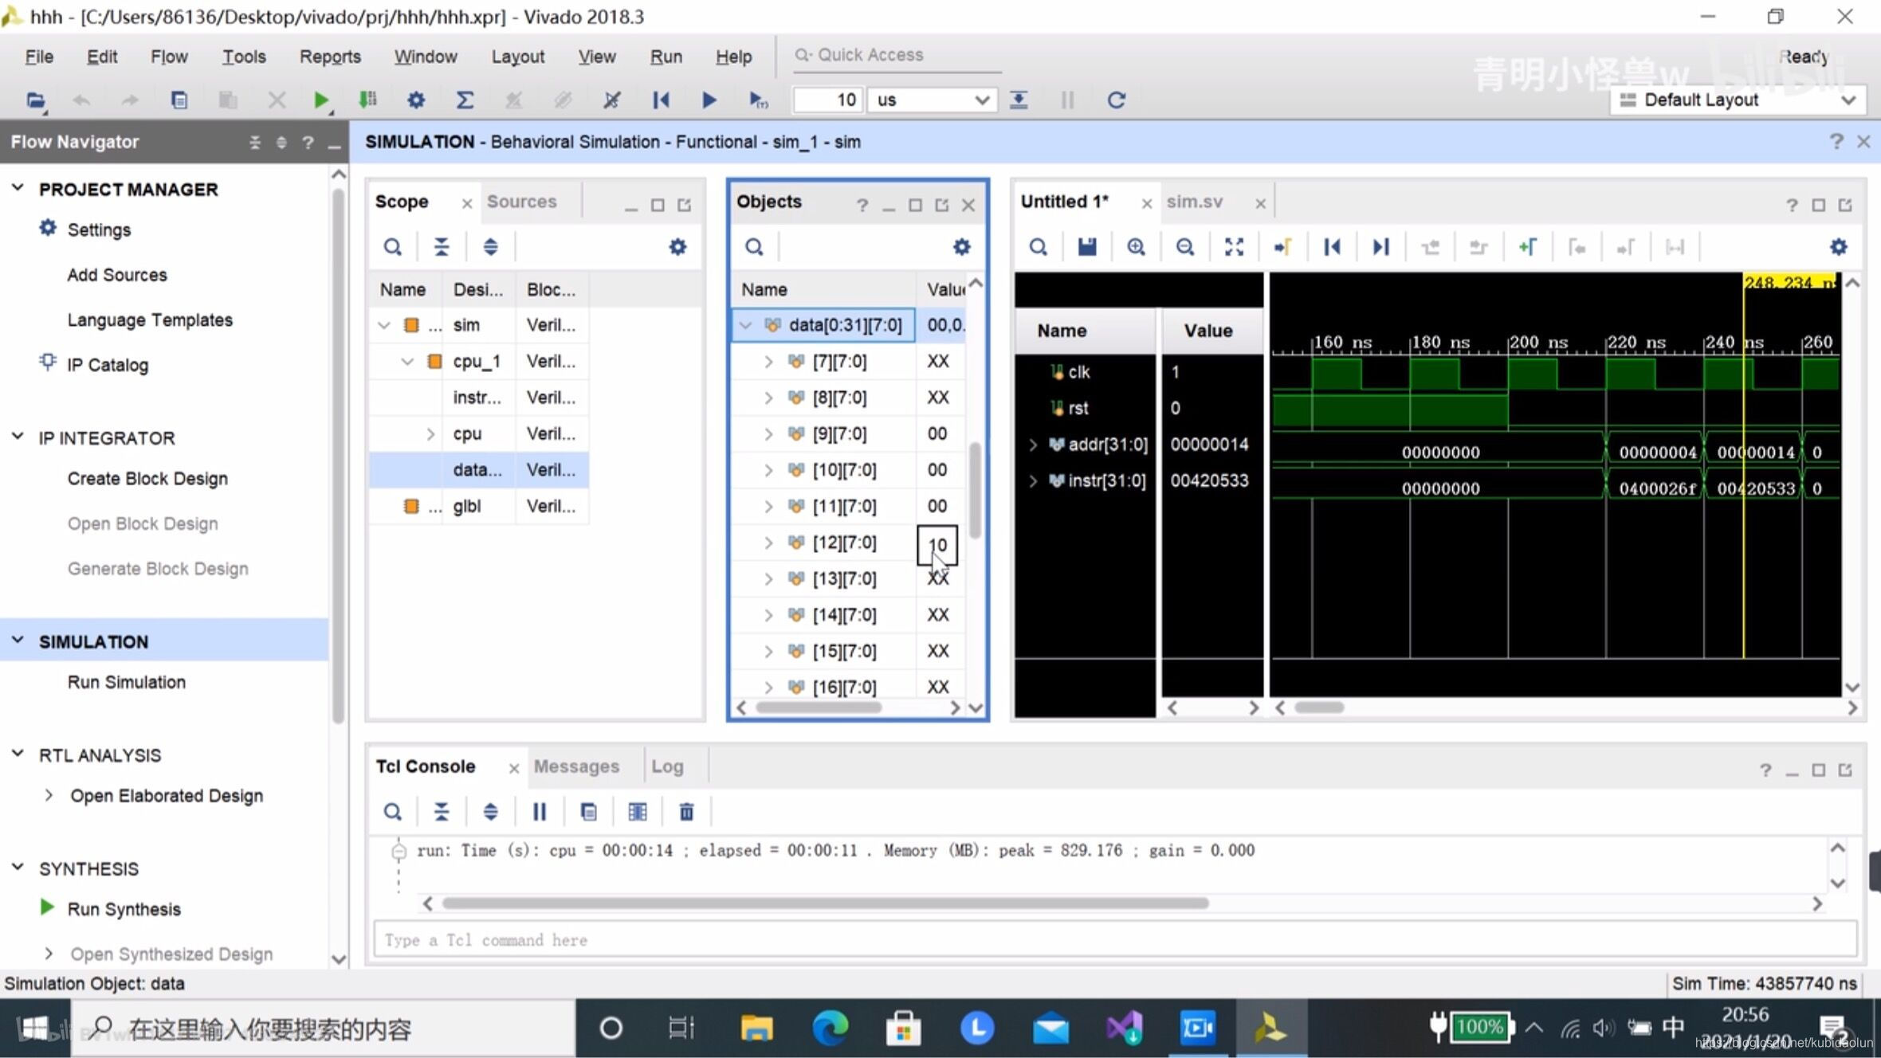Viewport: 1881px width, 1058px height.
Task: Click the simulation time value field
Action: point(827,100)
